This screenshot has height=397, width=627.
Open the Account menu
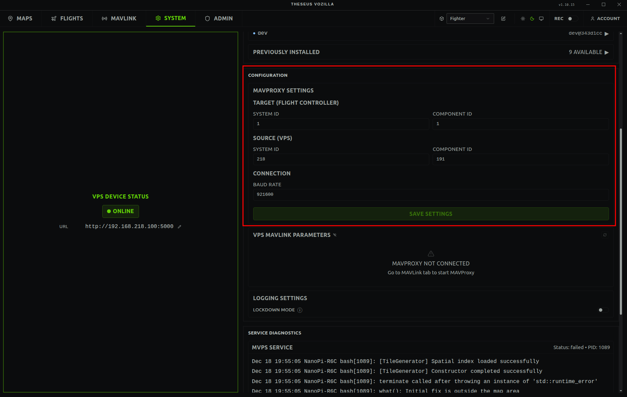(x=605, y=19)
